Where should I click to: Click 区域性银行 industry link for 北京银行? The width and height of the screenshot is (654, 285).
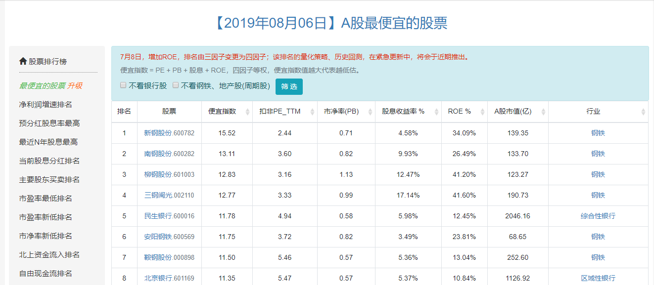598,278
